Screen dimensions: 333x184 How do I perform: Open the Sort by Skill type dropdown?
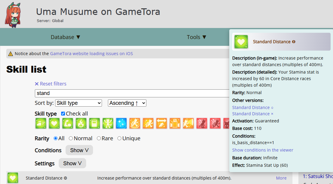[78, 103]
